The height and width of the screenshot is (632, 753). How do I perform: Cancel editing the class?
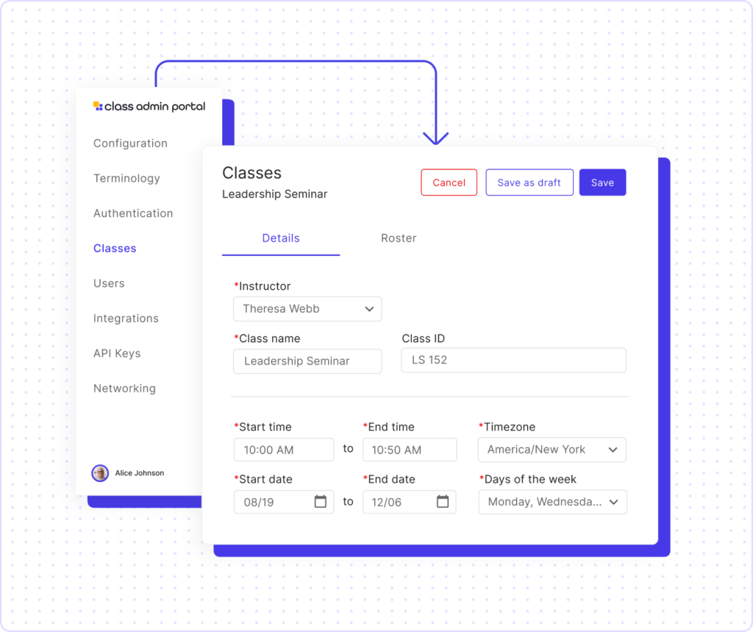click(449, 182)
